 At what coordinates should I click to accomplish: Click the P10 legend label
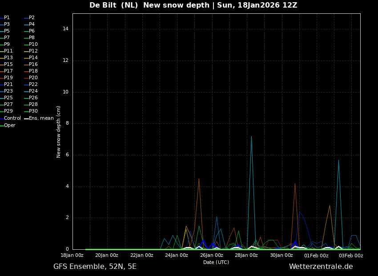coord(31,45)
